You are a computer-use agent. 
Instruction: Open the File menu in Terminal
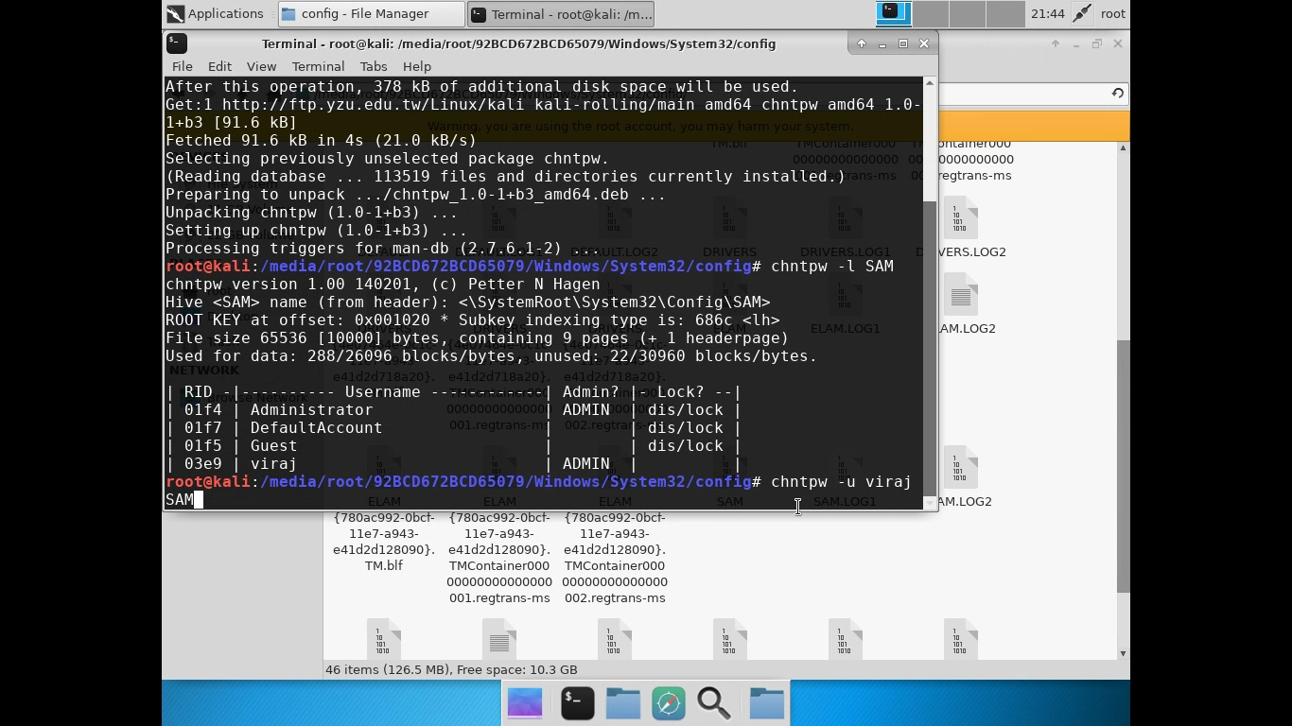click(182, 66)
